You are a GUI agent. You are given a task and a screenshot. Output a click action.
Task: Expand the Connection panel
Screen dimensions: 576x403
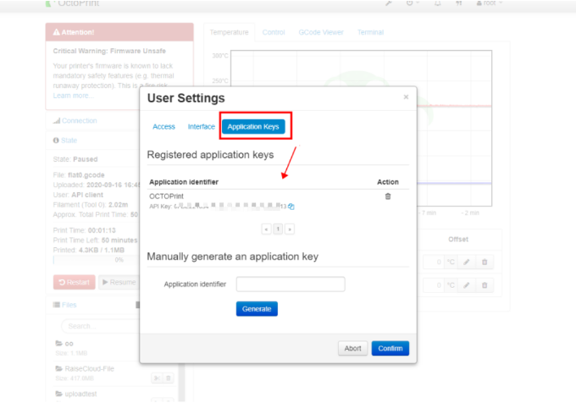pyautogui.click(x=80, y=121)
